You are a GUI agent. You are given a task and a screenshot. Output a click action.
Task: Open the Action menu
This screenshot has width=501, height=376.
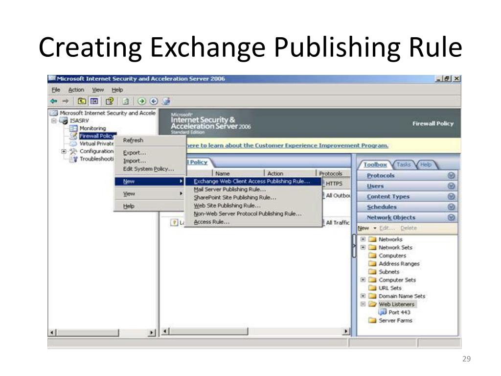[x=76, y=90]
